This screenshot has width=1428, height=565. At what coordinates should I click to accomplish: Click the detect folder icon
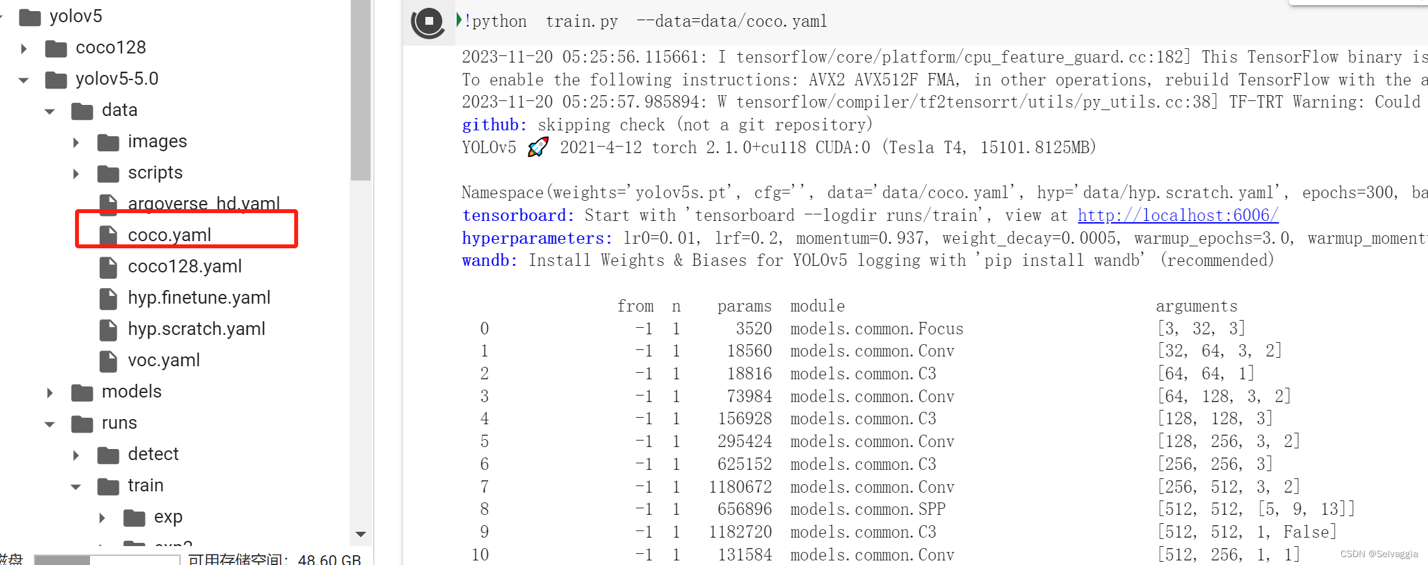pyautogui.click(x=108, y=455)
